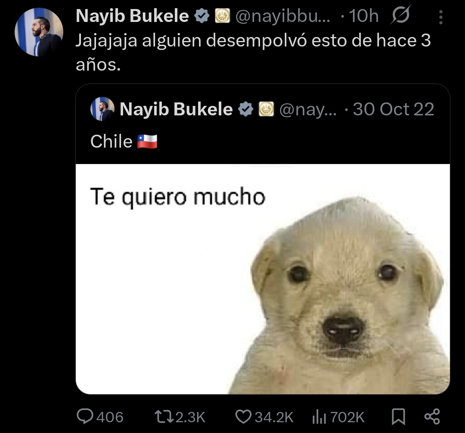This screenshot has height=433, width=465.
Task: Retweet the post via repost icon
Action: point(165,417)
